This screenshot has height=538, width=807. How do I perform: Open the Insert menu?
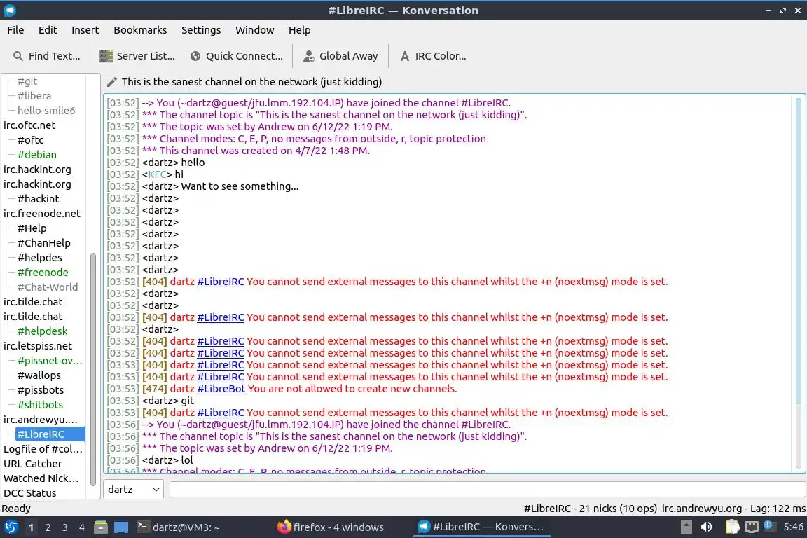click(85, 30)
